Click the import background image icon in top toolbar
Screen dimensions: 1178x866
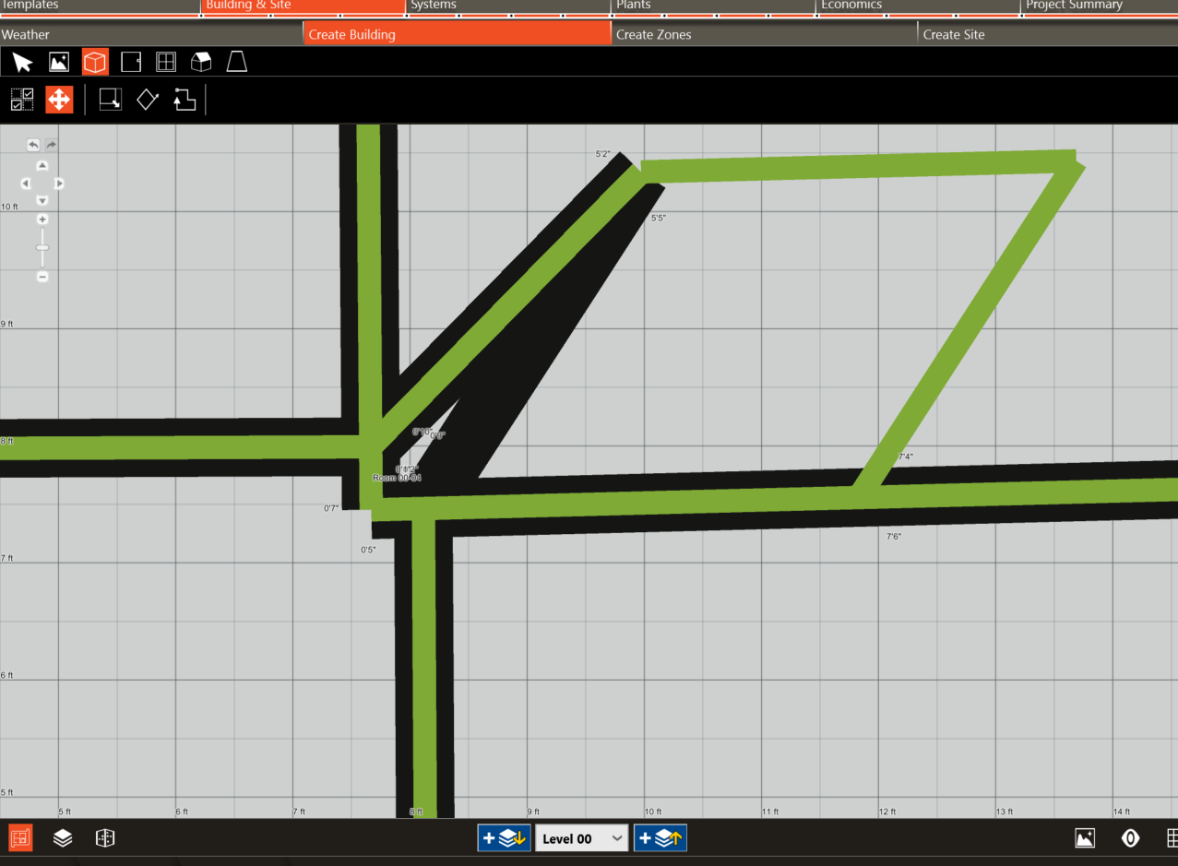click(x=59, y=63)
